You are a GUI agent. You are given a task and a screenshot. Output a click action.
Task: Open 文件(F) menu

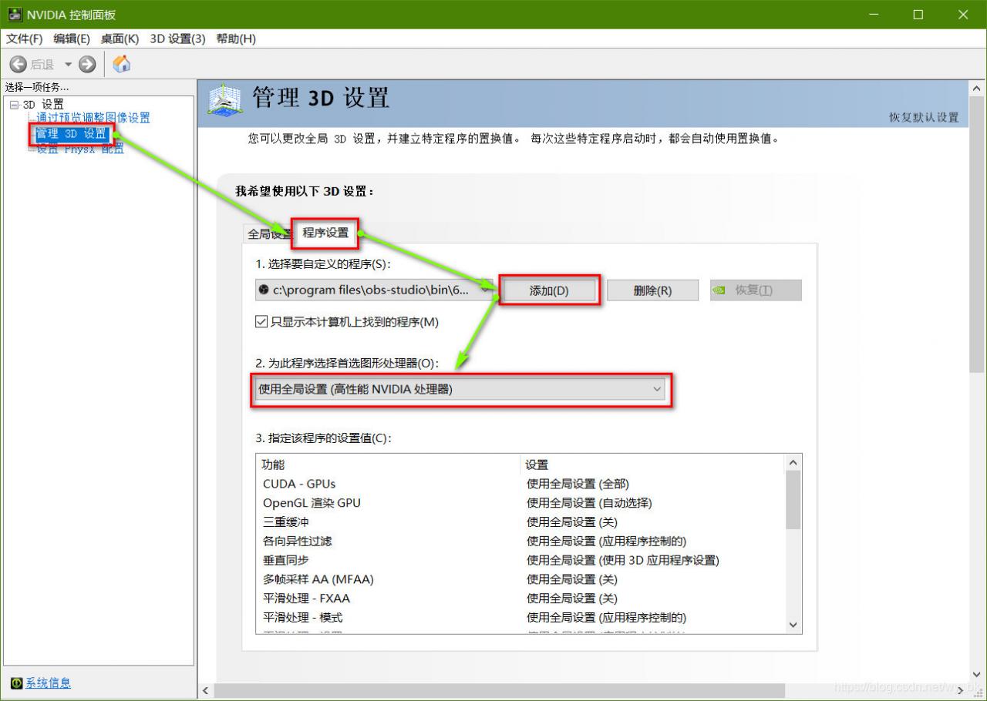tap(25, 39)
